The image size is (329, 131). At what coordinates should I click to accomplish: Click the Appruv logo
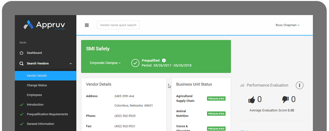(x=44, y=25)
